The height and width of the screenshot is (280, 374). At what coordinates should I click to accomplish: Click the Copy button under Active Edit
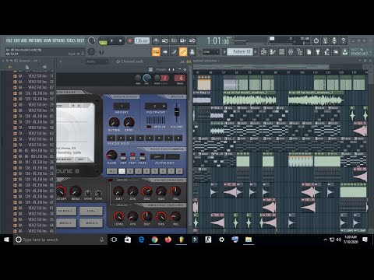pos(157,157)
